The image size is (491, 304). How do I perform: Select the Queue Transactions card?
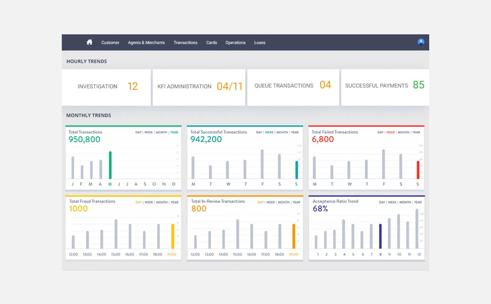[293, 86]
